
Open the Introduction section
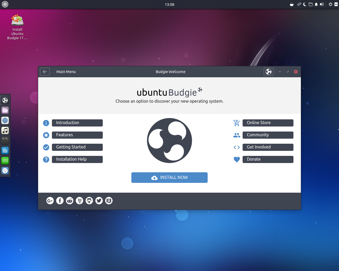click(77, 123)
